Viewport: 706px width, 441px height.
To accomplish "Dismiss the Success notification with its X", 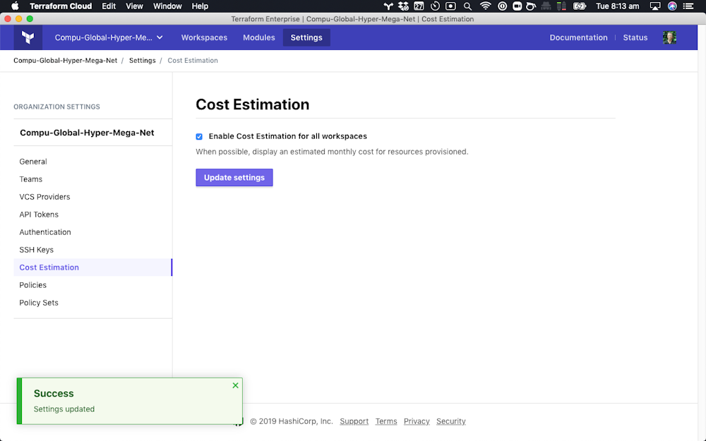I will click(235, 385).
